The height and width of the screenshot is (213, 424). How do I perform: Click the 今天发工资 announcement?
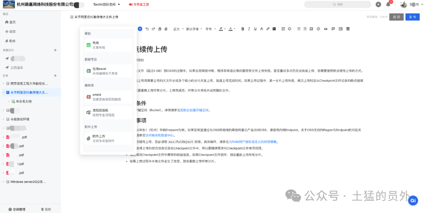click(x=139, y=5)
